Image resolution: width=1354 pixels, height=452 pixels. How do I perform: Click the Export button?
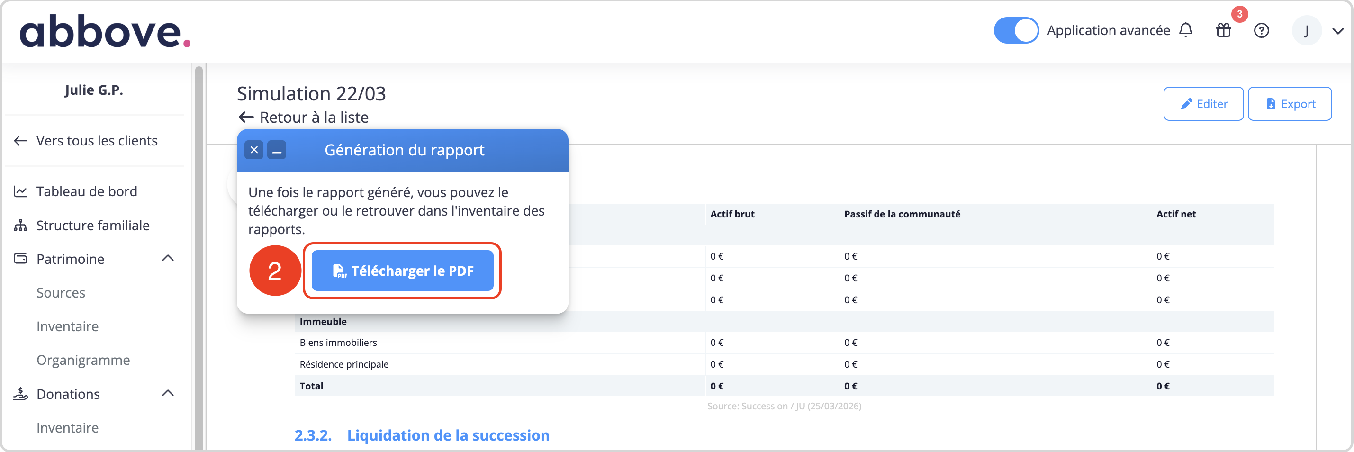(1290, 104)
